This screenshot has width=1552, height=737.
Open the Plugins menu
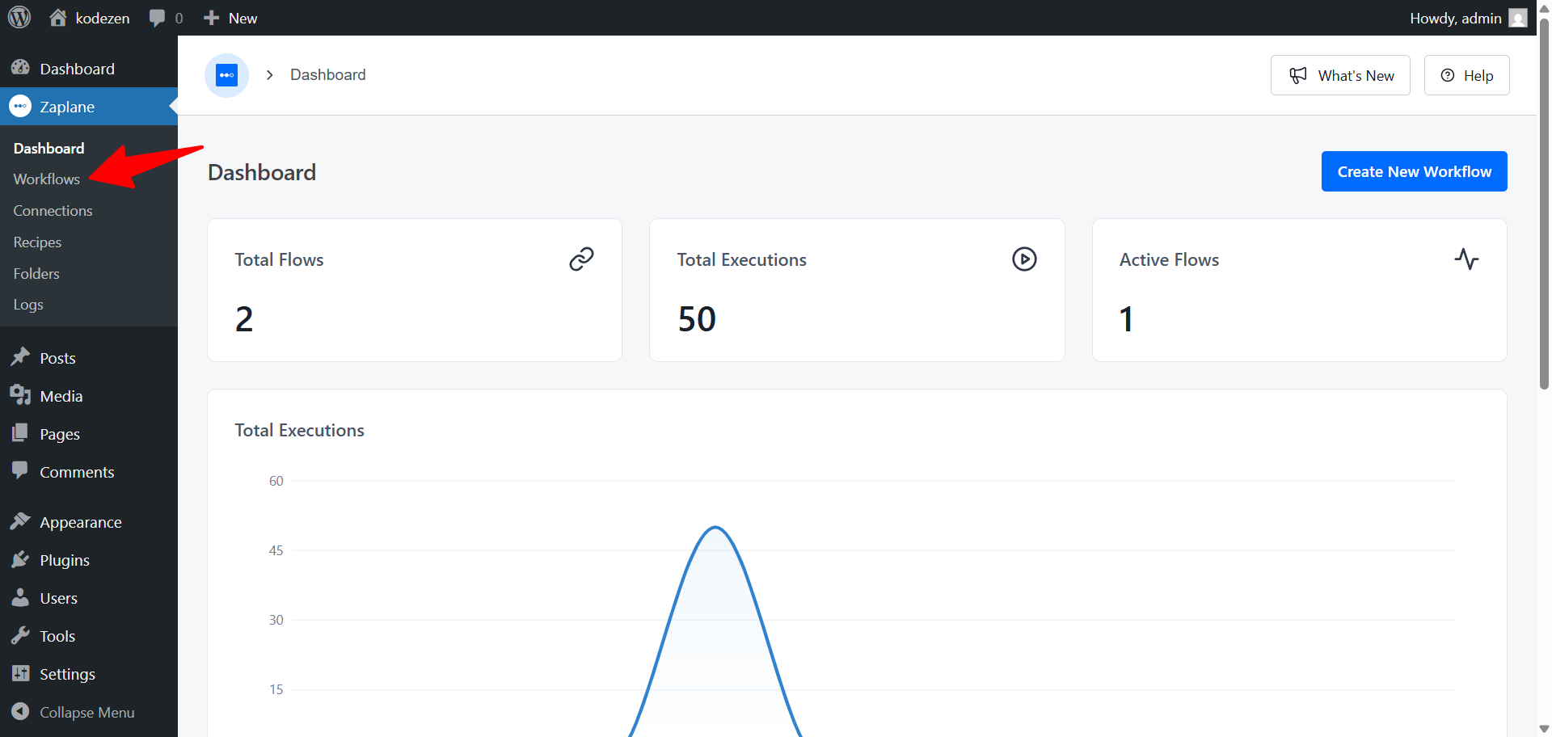point(89,560)
